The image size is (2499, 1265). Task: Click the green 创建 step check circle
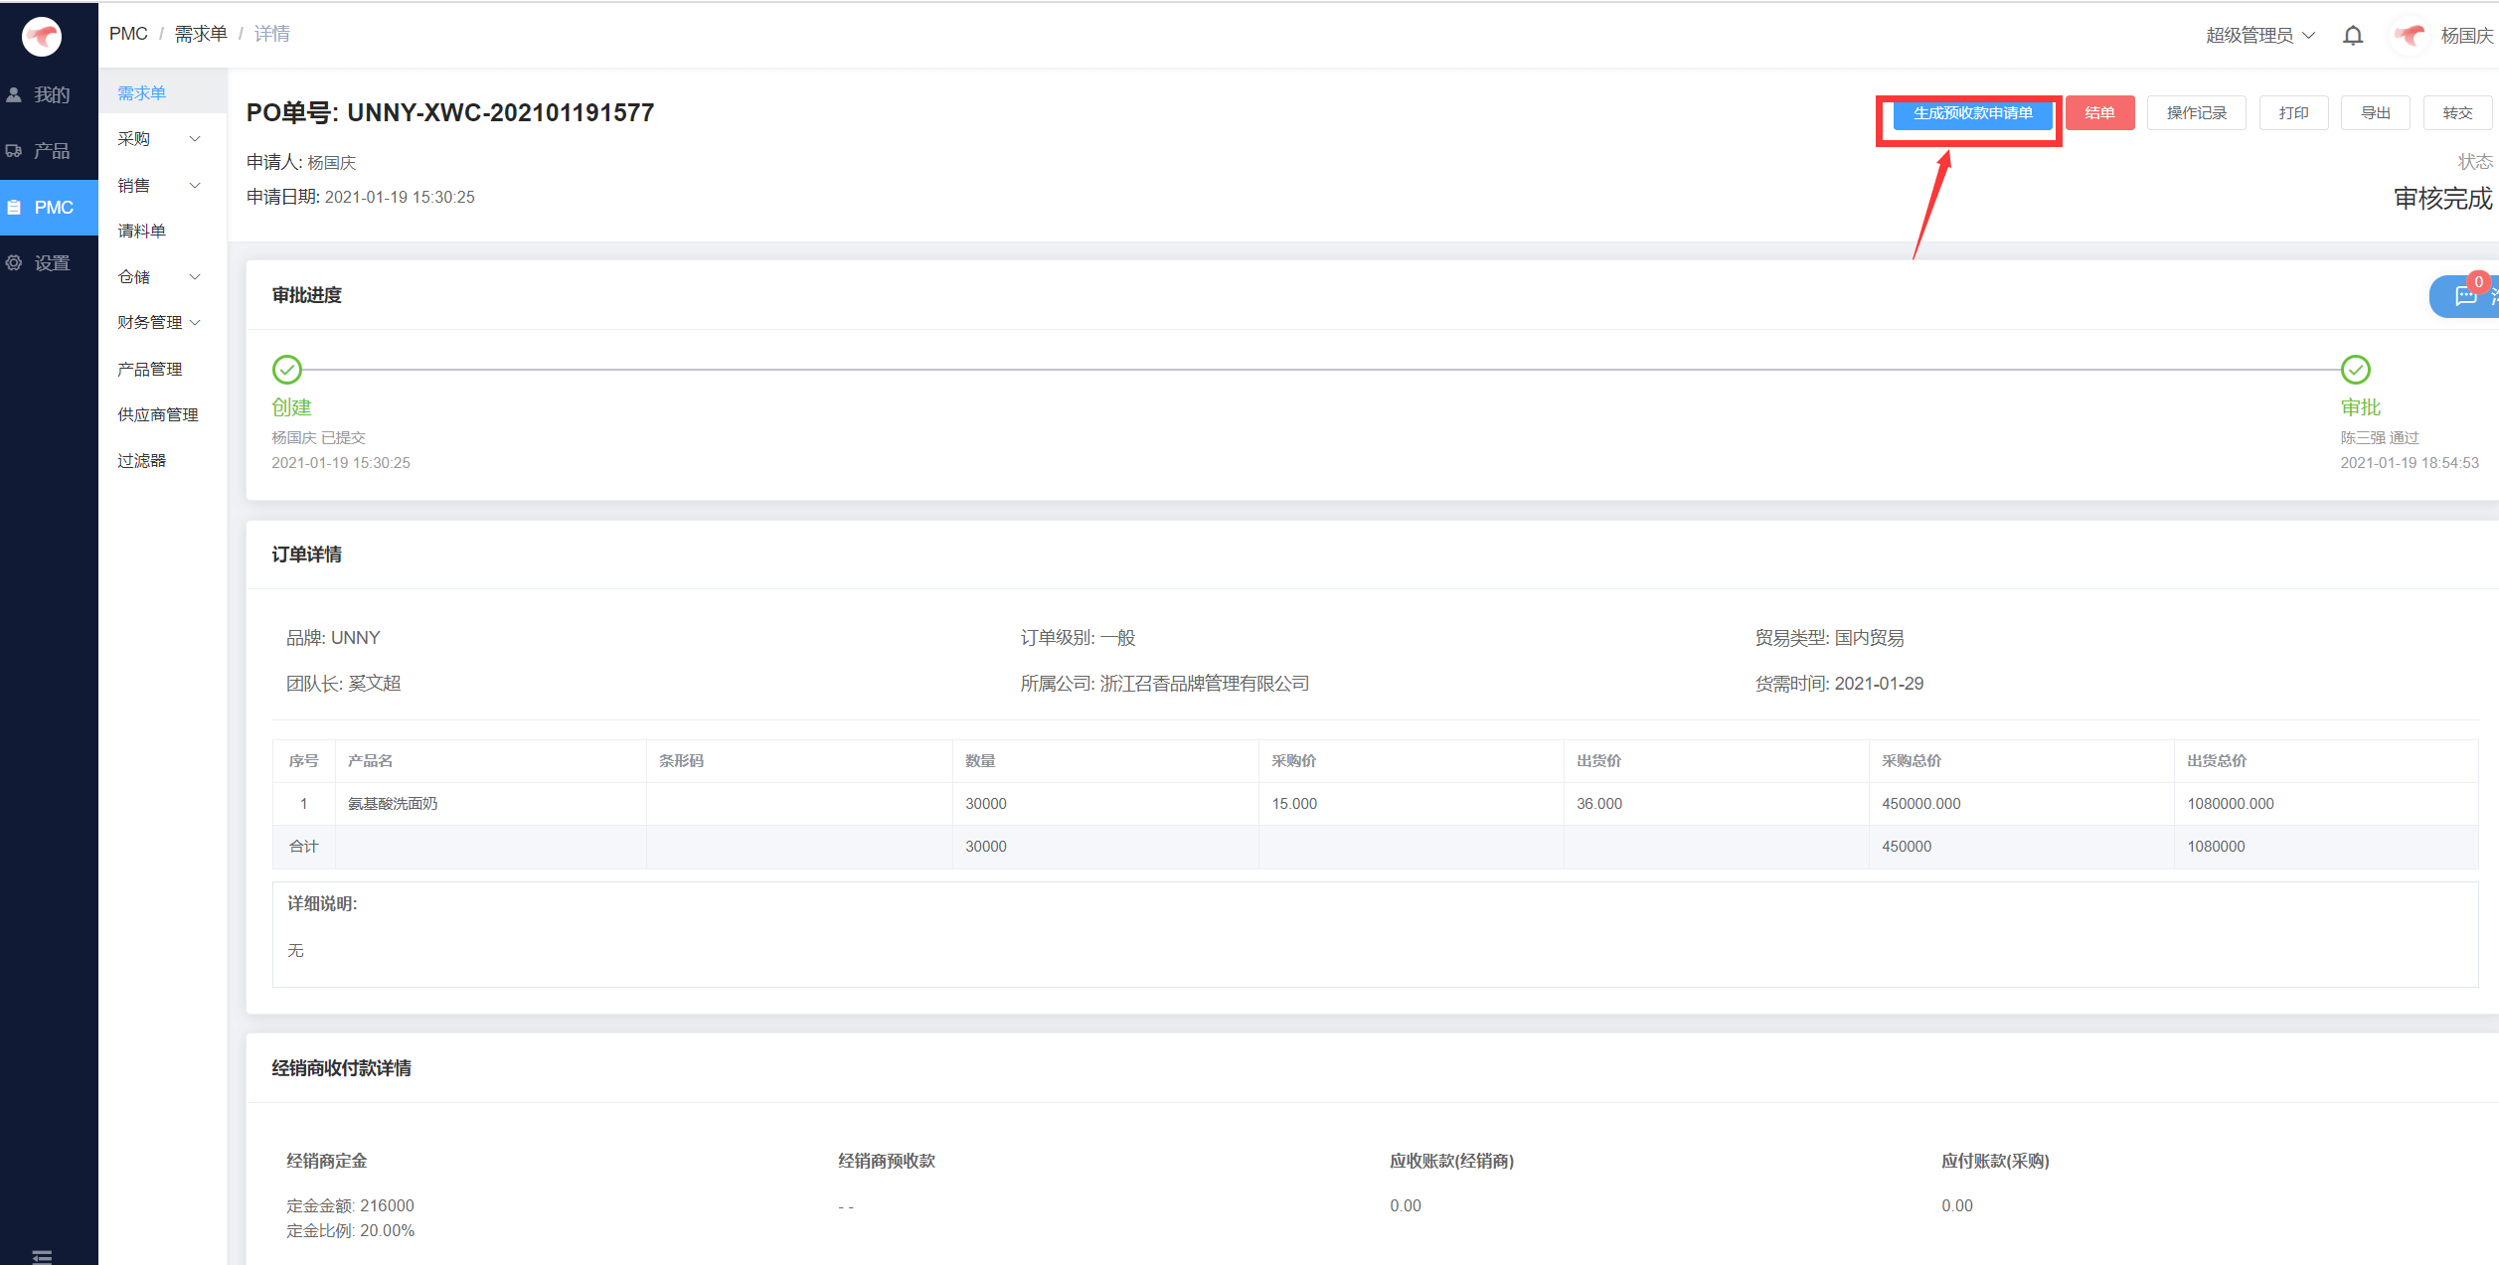pyautogui.click(x=287, y=370)
